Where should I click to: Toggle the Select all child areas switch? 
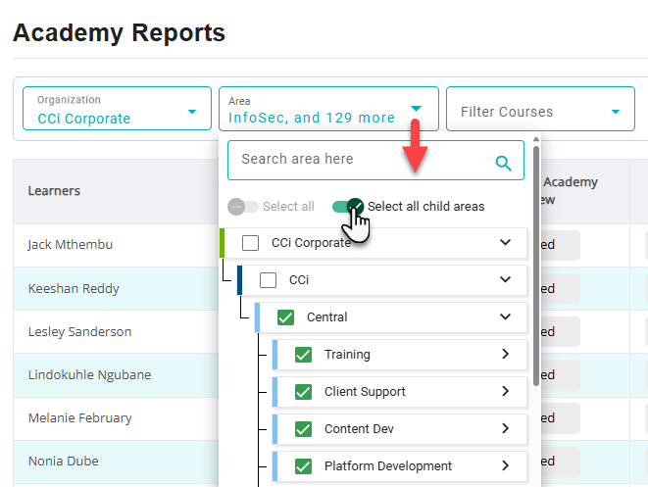[348, 207]
